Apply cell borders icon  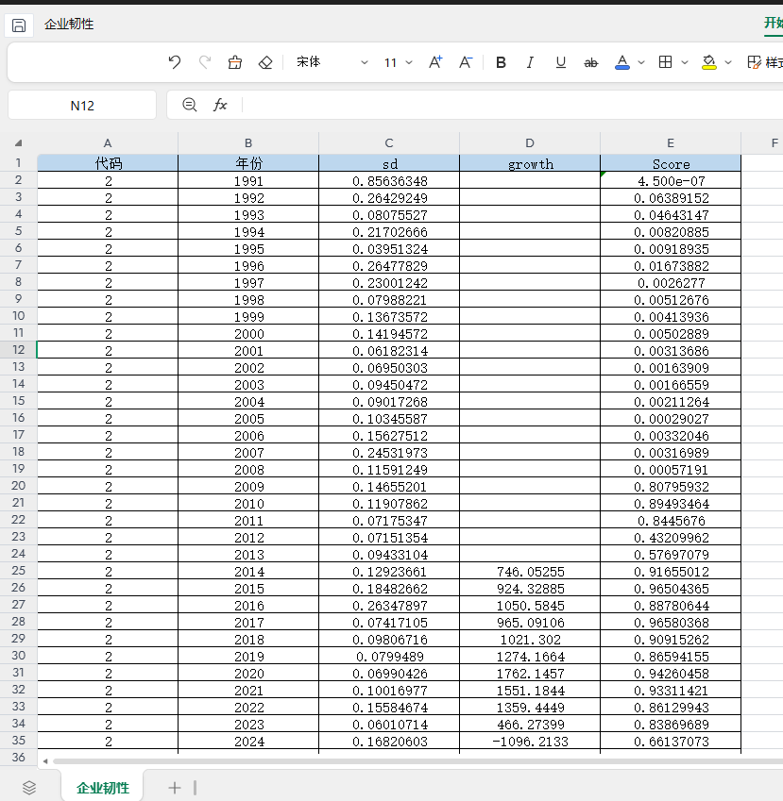click(665, 62)
